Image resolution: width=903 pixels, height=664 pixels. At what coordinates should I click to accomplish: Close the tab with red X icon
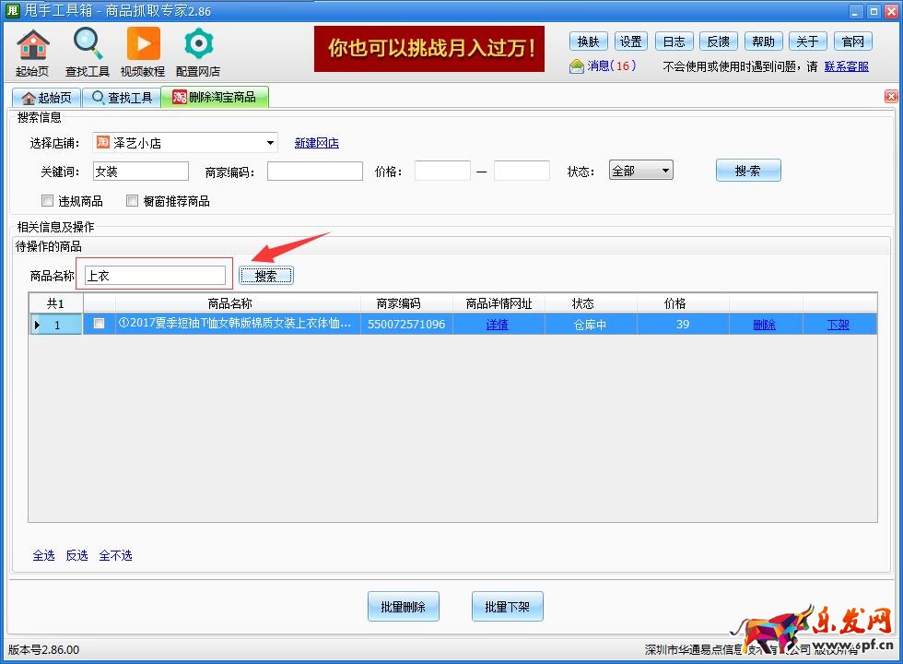pyautogui.click(x=891, y=97)
